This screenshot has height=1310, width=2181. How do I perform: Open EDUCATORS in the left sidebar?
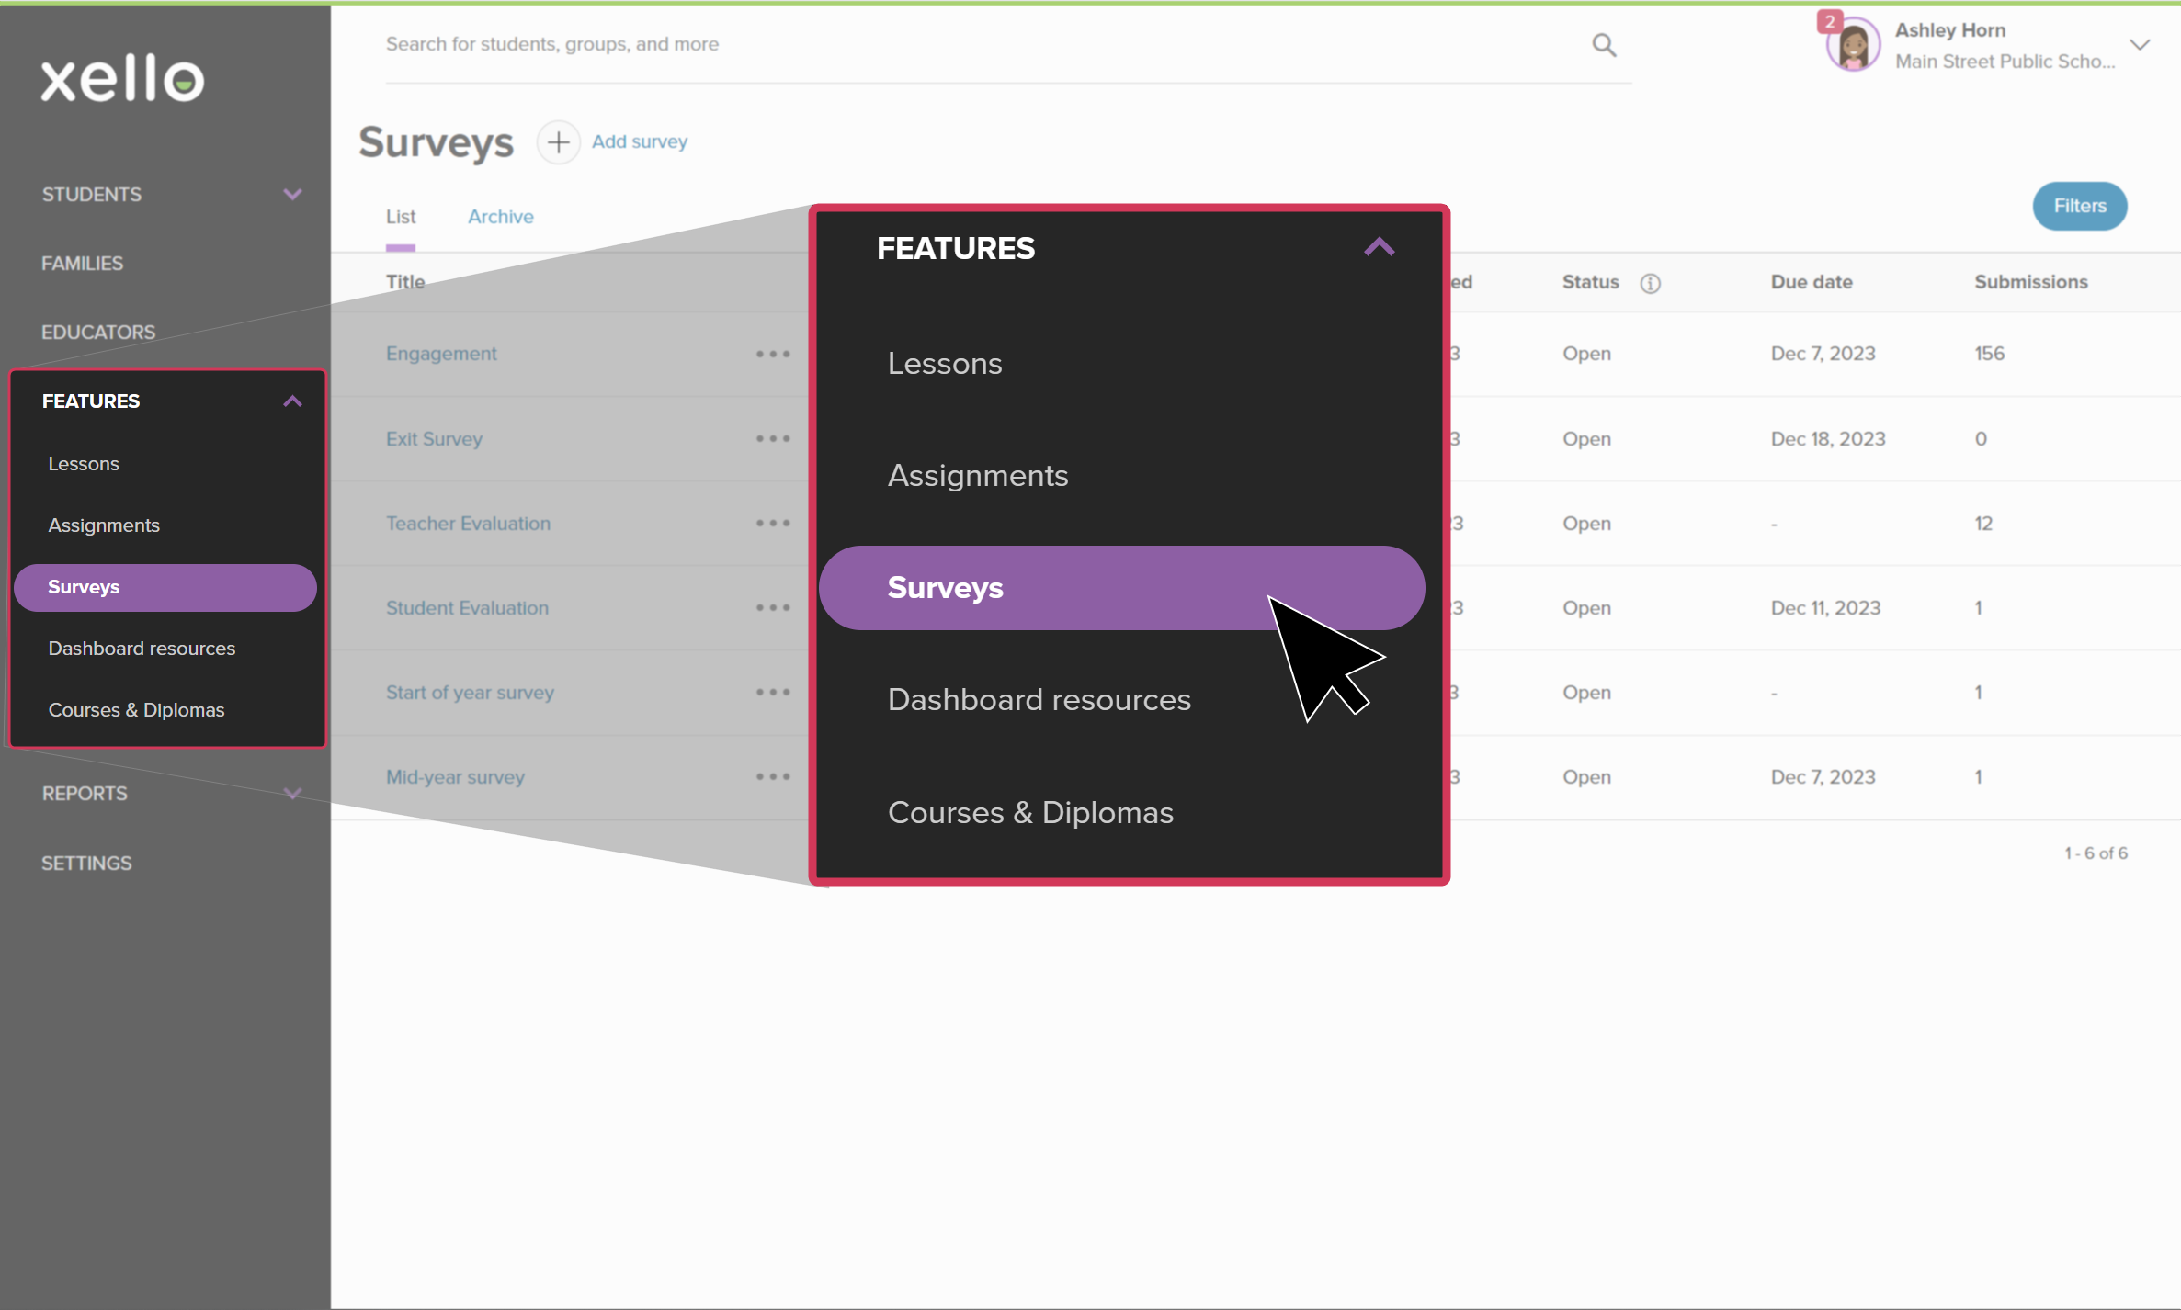coord(98,333)
